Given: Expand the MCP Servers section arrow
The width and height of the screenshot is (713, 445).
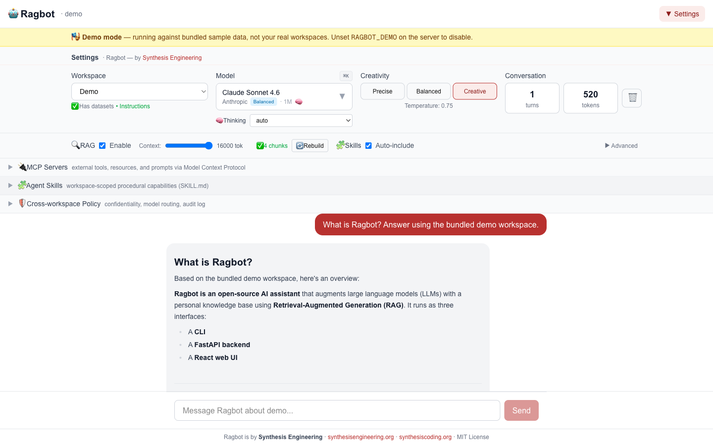Looking at the screenshot, I should tap(10, 167).
